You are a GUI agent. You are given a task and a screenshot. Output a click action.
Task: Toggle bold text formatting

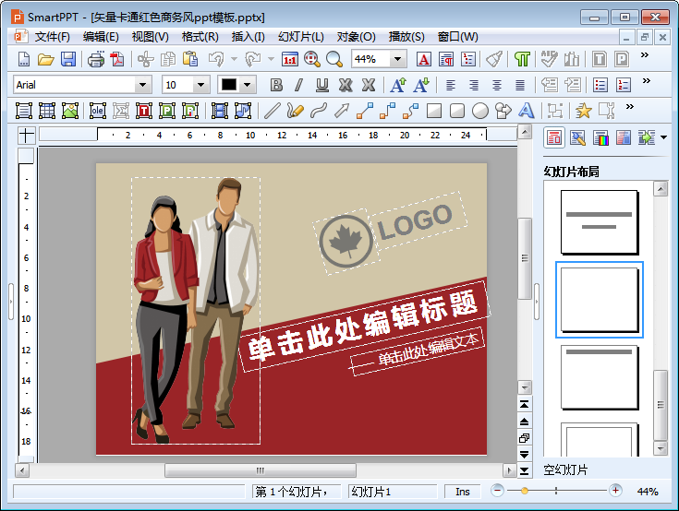coord(276,85)
